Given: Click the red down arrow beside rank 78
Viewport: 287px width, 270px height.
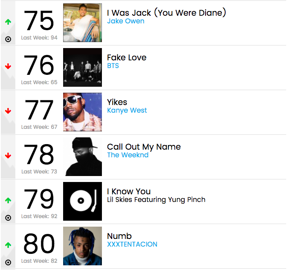Looking at the screenshot, I should [x=8, y=156].
